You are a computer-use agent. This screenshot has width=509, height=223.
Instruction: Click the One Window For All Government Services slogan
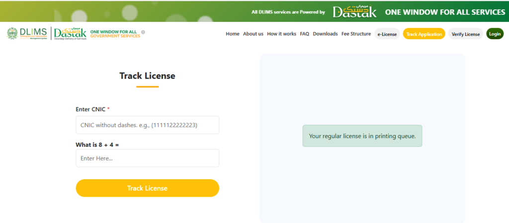click(x=115, y=34)
